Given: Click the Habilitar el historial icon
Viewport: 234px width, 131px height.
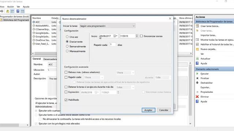Looking at the screenshot, I should click(197, 44).
